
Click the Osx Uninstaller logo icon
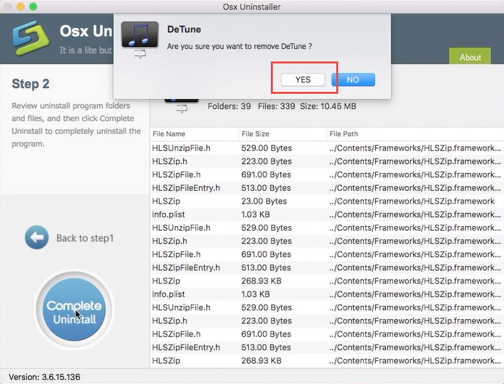pyautogui.click(x=26, y=40)
